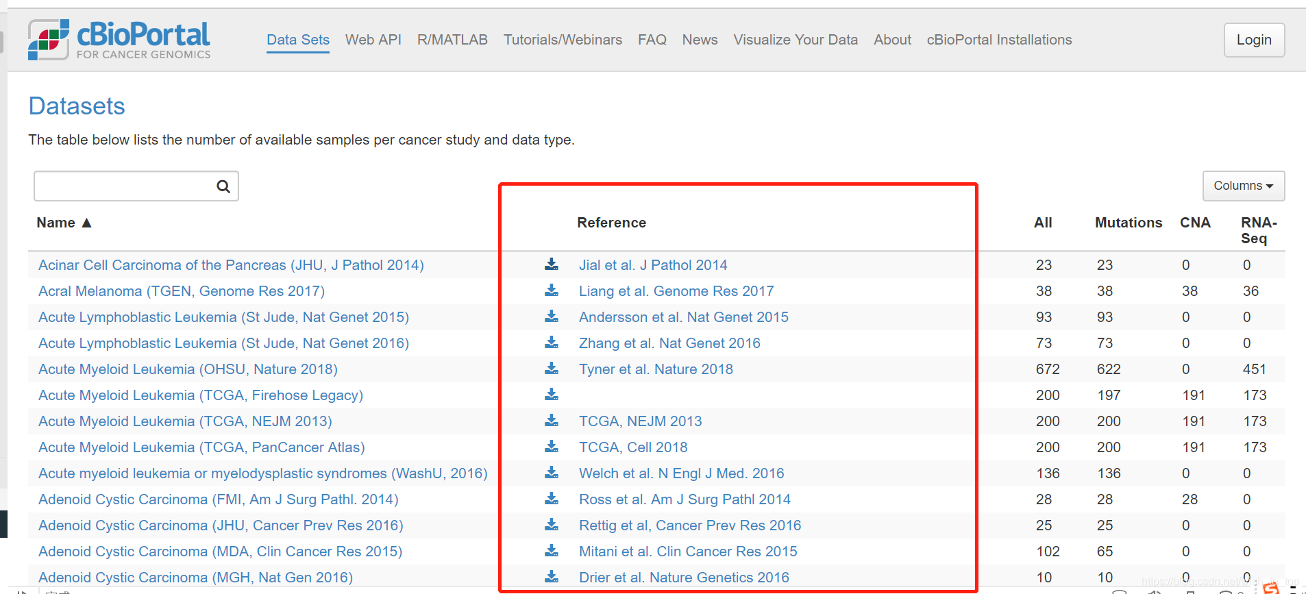Open Acral Melanoma (TGEN, Genome Res 2017) study
The image size is (1306, 594).
[x=182, y=291]
